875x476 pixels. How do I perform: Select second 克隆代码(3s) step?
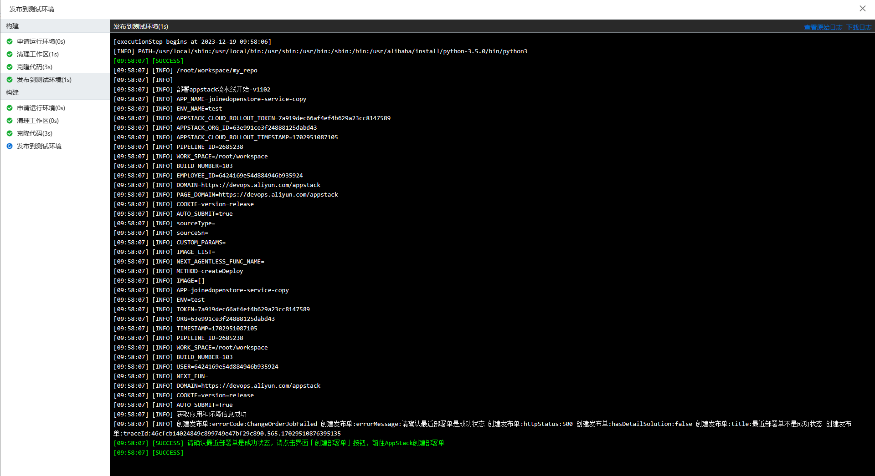35,133
